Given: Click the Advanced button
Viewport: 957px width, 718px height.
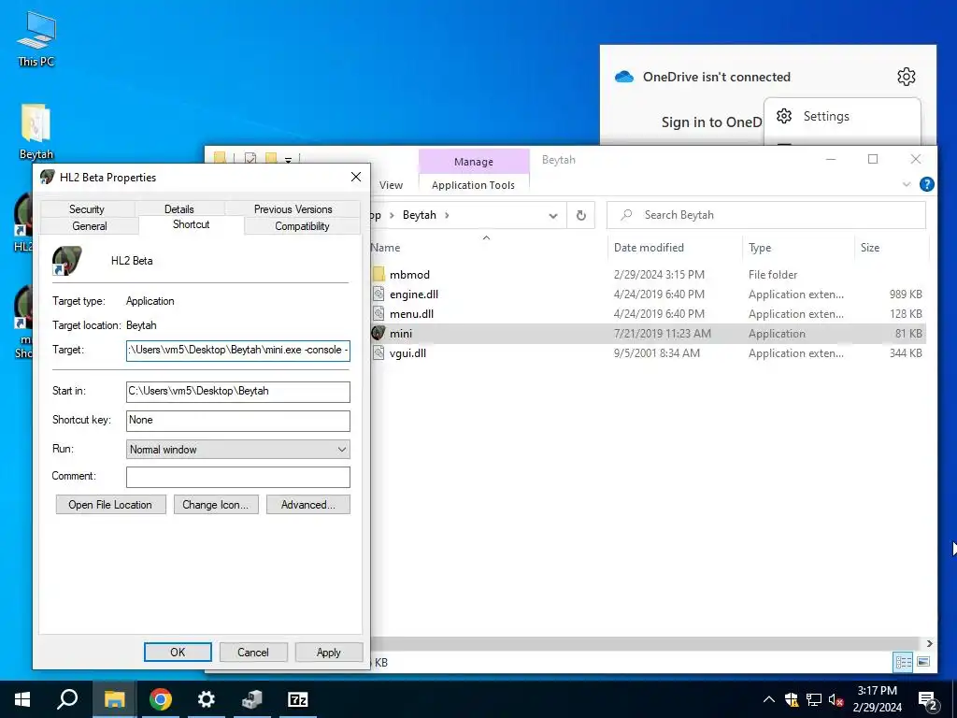Looking at the screenshot, I should [x=308, y=504].
